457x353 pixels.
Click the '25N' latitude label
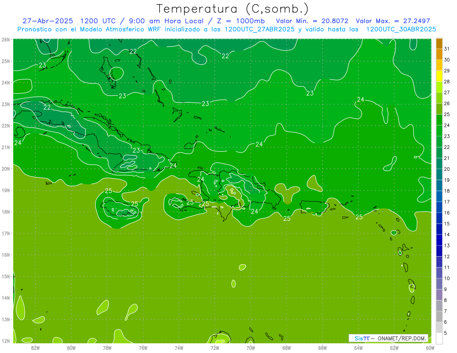tap(6, 61)
